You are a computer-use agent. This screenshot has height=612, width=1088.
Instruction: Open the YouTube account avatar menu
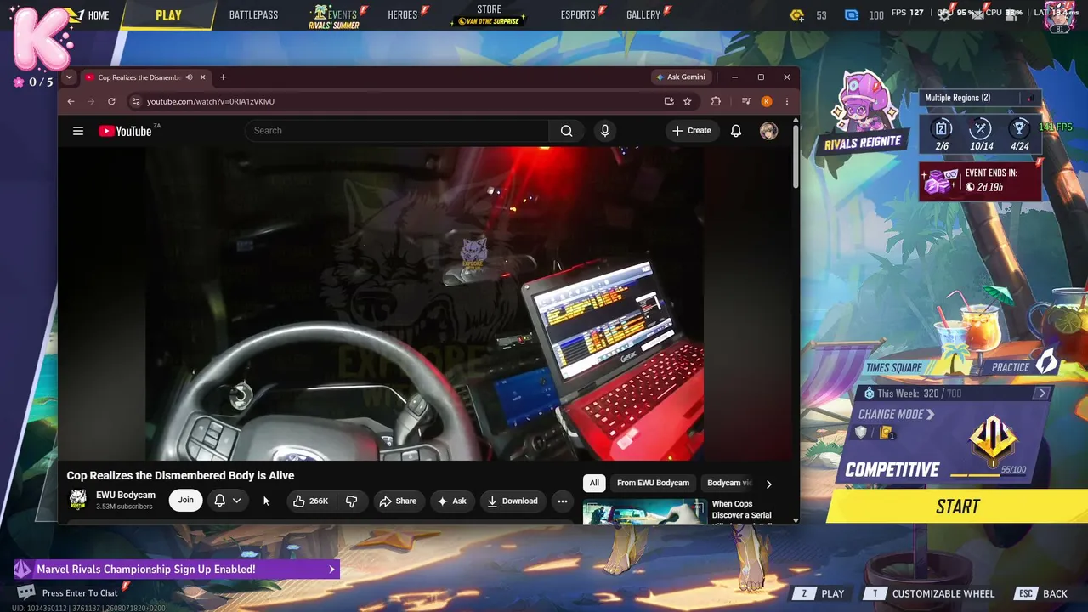click(768, 131)
